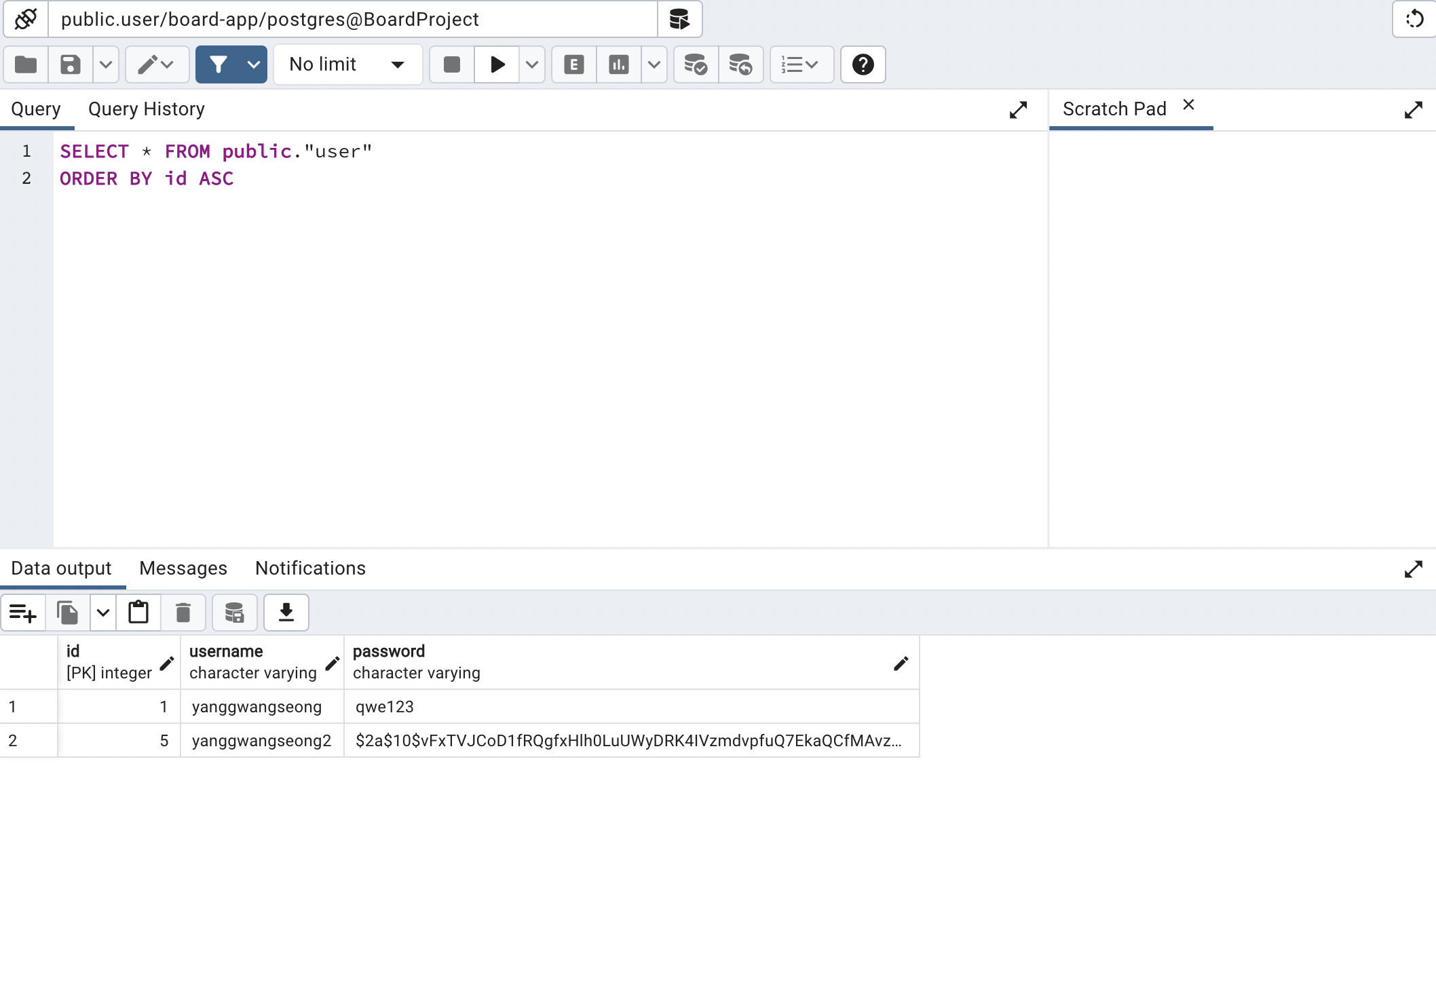Close the Scratch Pad panel
The image size is (1436, 1004).
[1188, 105]
